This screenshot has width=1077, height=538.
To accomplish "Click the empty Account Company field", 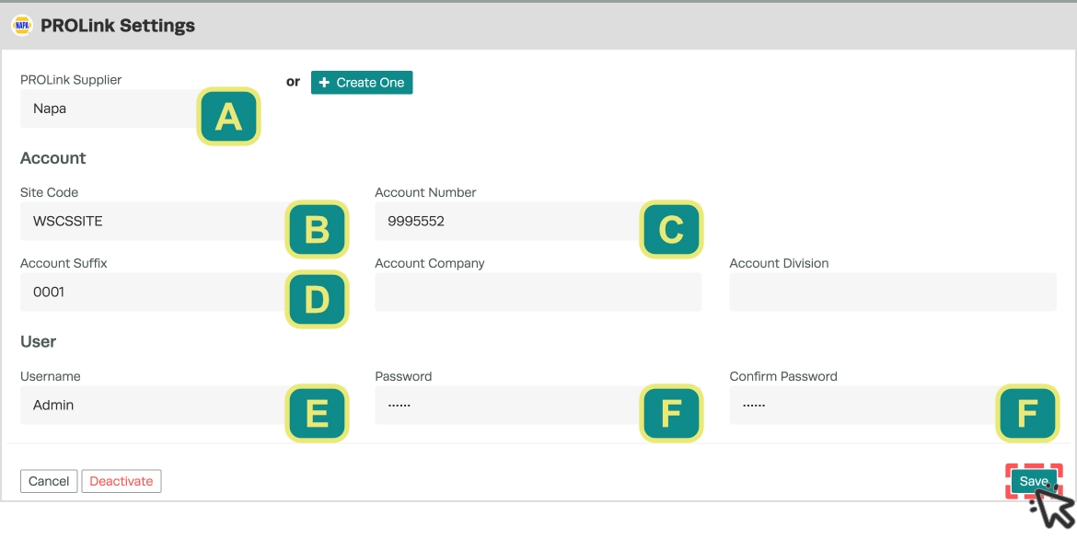I will (x=538, y=292).
